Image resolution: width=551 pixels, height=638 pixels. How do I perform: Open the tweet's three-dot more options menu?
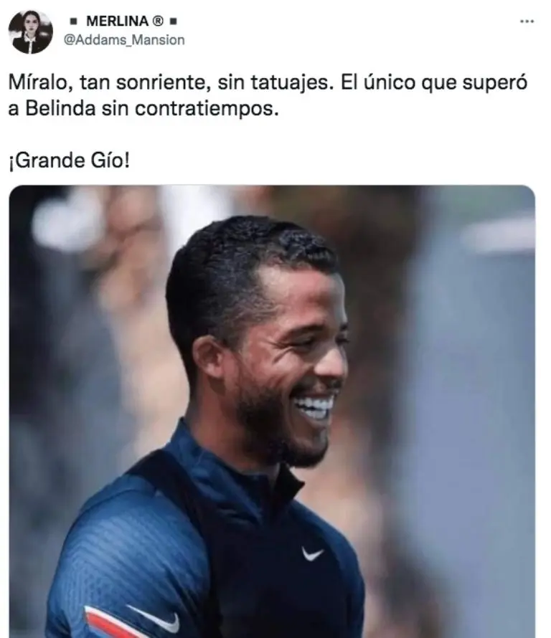(527, 22)
